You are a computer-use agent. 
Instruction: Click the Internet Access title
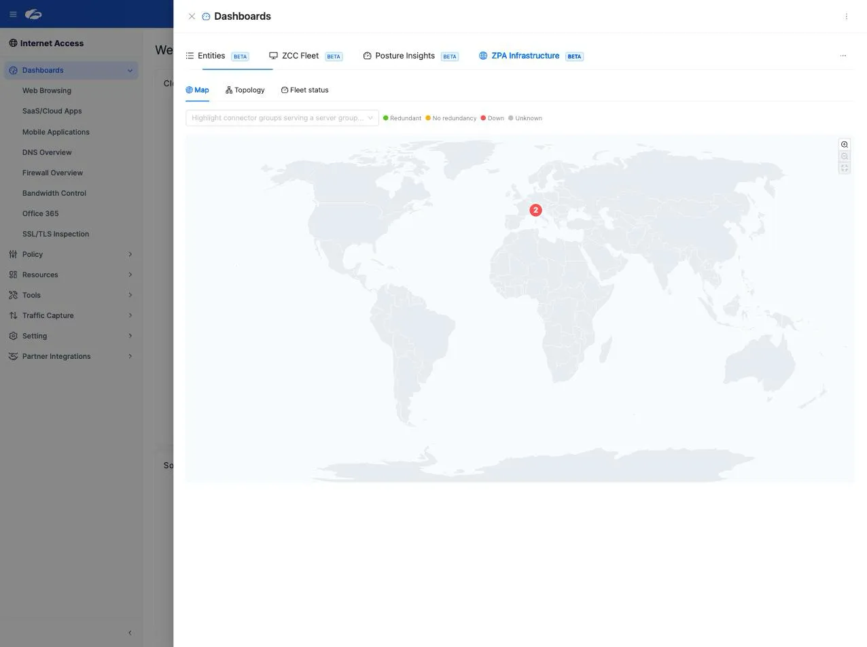click(52, 43)
